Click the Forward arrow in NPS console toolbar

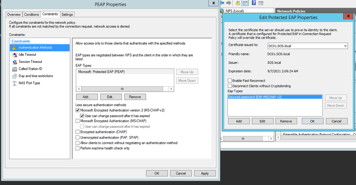[x=229, y=3]
